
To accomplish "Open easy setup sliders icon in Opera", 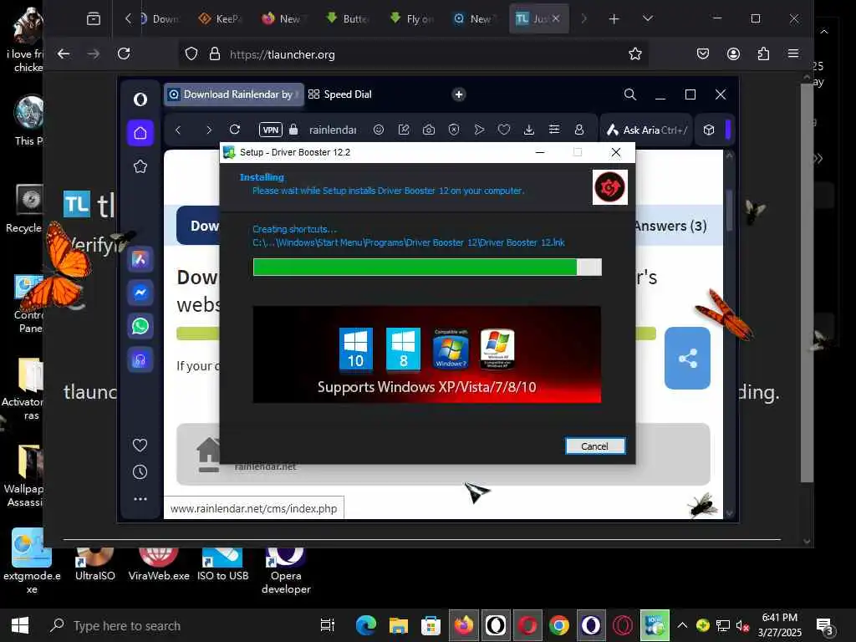I will (554, 130).
